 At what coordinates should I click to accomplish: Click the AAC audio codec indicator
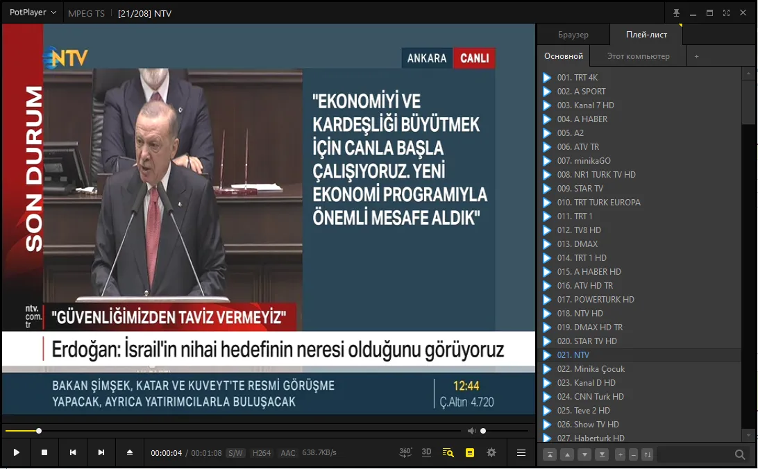[x=288, y=453]
